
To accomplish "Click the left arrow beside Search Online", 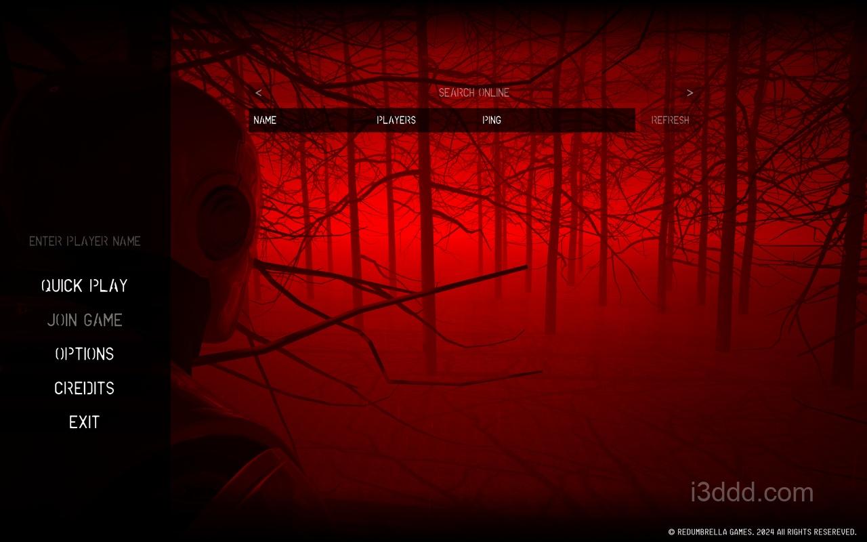I will [x=259, y=93].
